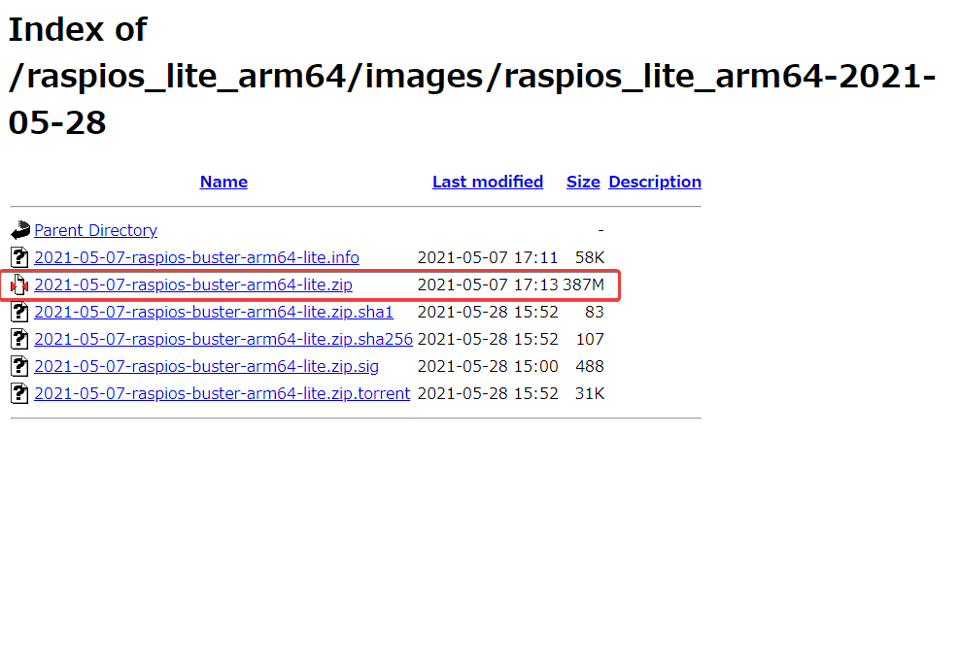Click the unknown-file icon beside the zip.sha1 file
The width and height of the screenshot is (960, 669).
pyautogui.click(x=19, y=312)
